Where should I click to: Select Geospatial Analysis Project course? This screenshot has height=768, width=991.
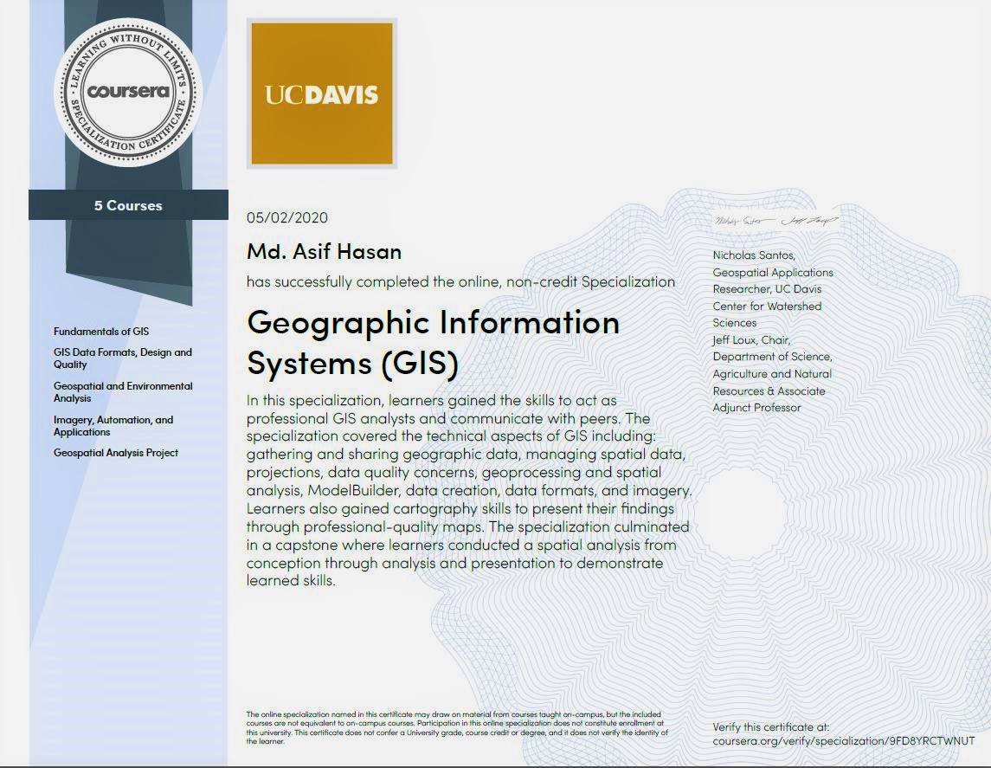pyautogui.click(x=115, y=453)
